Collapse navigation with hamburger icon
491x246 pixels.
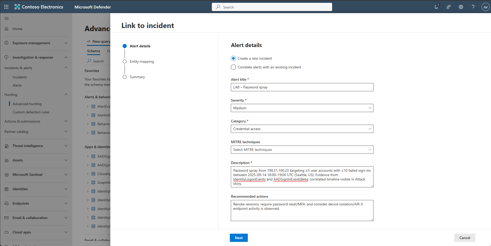6,18
